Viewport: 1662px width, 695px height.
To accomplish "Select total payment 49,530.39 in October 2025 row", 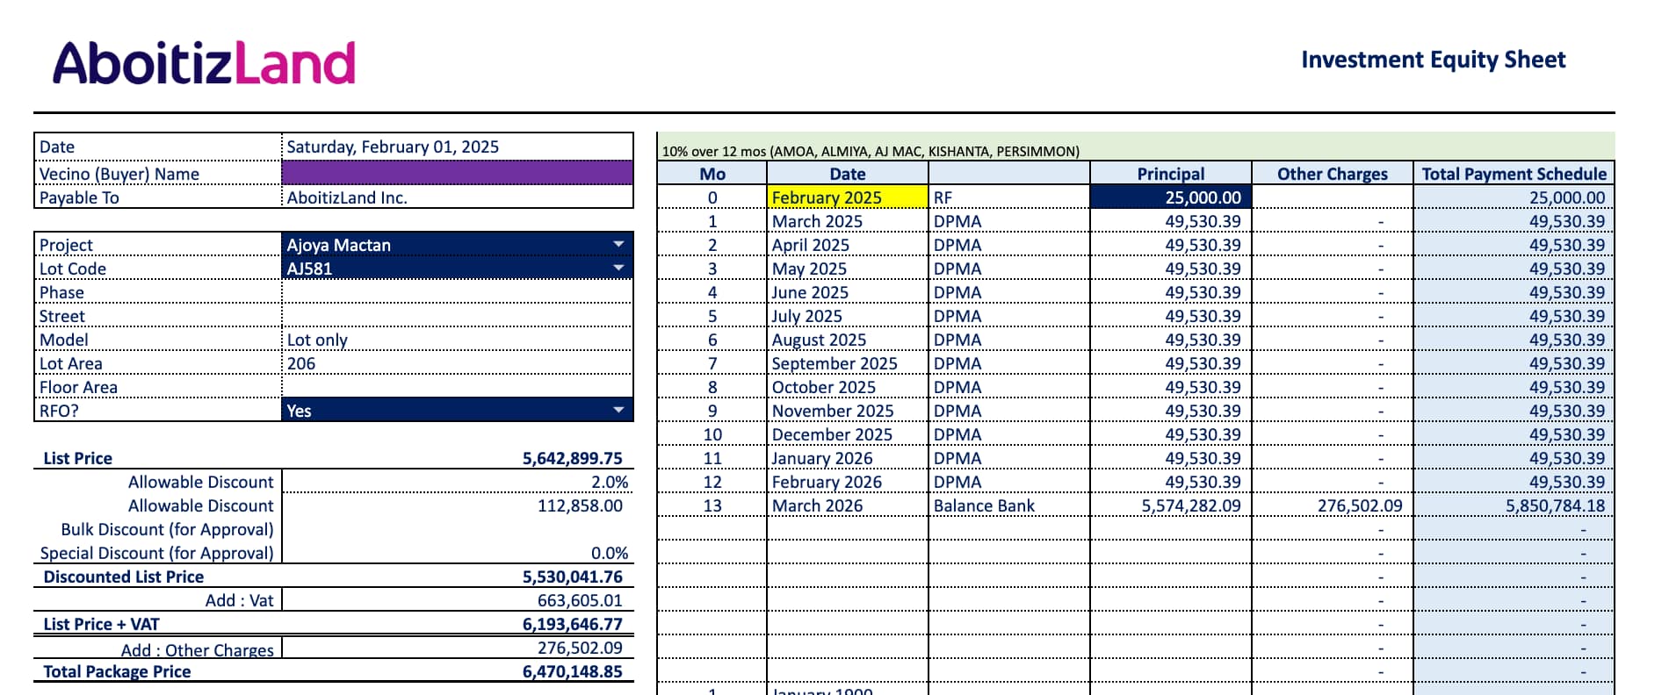I will [1514, 387].
